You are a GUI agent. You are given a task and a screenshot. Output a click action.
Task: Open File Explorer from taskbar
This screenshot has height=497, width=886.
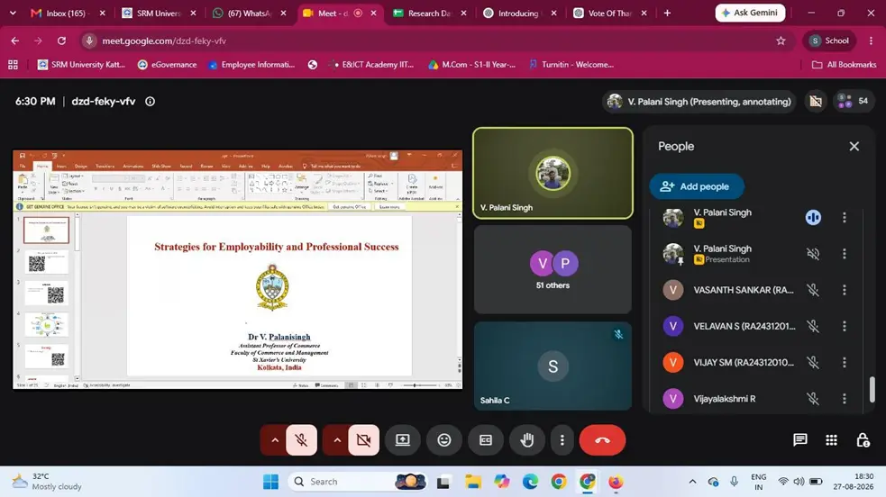tap(472, 482)
